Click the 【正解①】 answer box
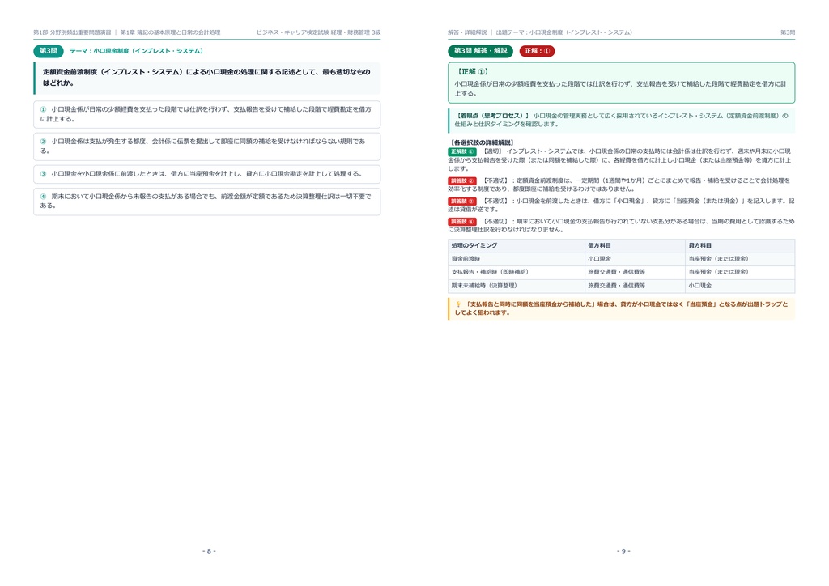The image size is (829, 586). (x=621, y=83)
